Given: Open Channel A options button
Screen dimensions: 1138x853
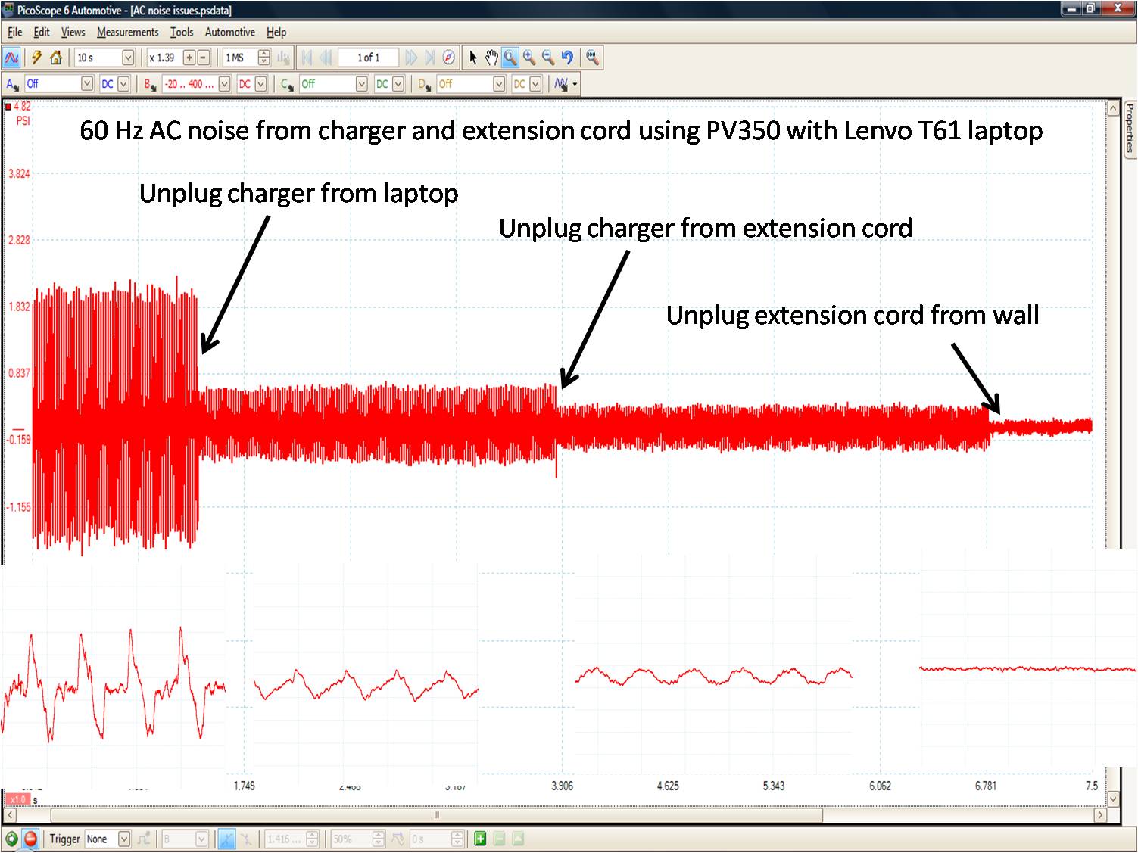Looking at the screenshot, I should coord(12,84).
